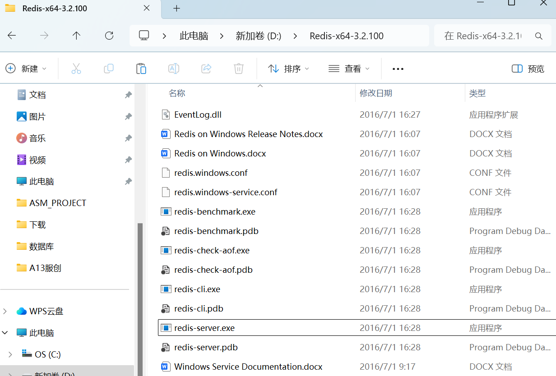This screenshot has width=556, height=376.
Task: Sort files by clicking 修改日期 column header
Action: coord(375,93)
